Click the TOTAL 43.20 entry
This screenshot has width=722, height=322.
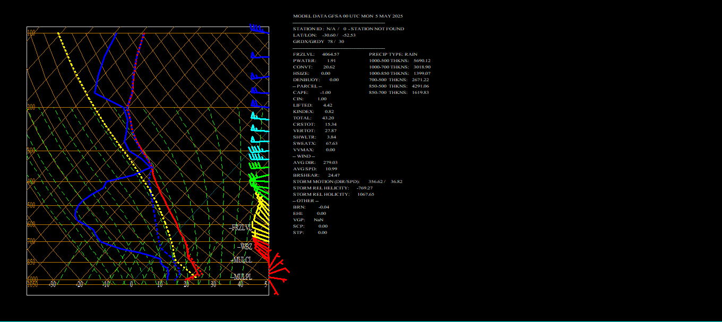[x=313, y=118]
